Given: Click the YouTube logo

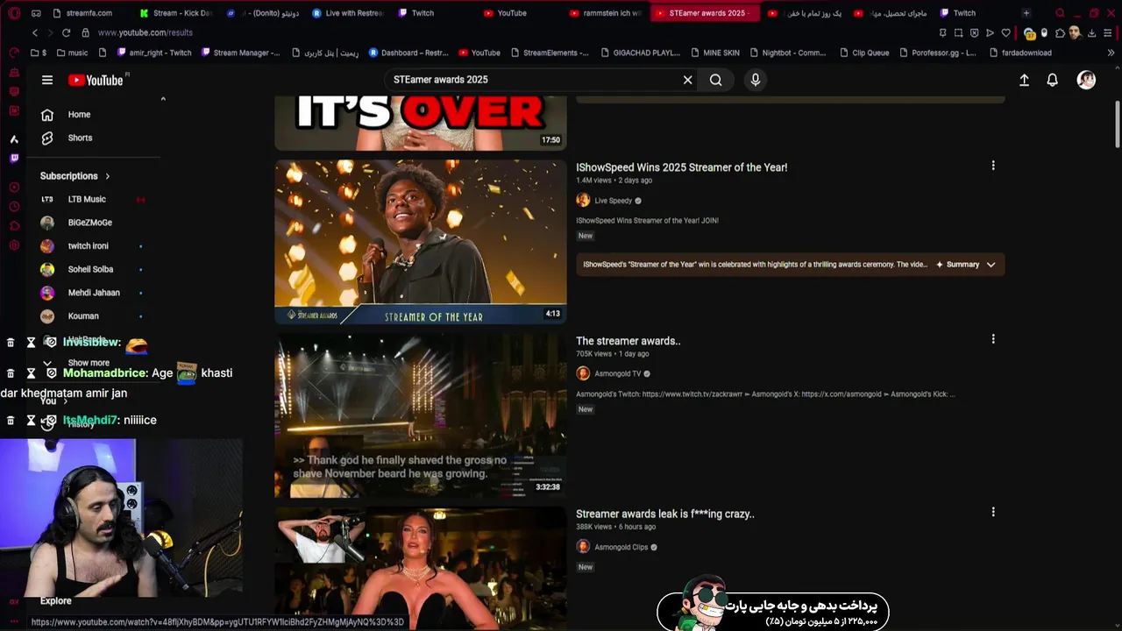Looking at the screenshot, I should click(96, 80).
